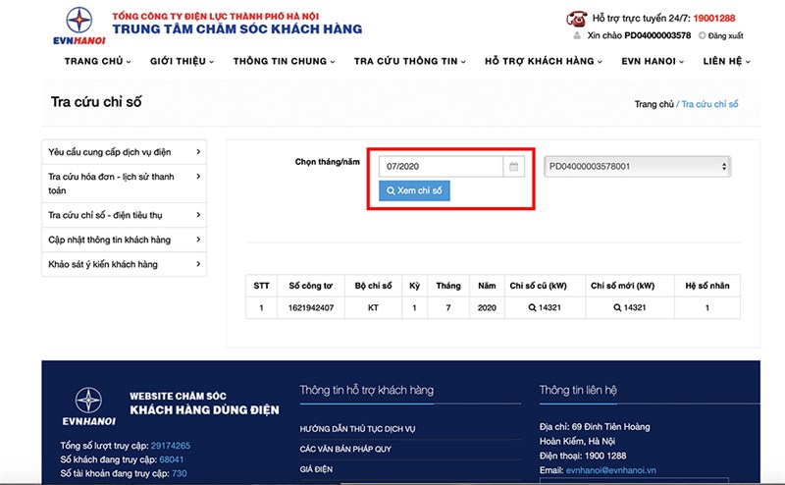Image resolution: width=785 pixels, height=485 pixels.
Task: Open Khảo sát ý kiến khách hàng item
Action: (124, 264)
